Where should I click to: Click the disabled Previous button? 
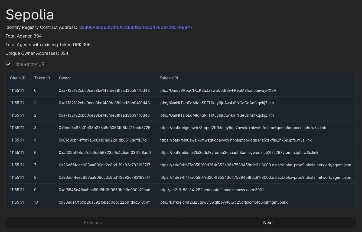93,223
